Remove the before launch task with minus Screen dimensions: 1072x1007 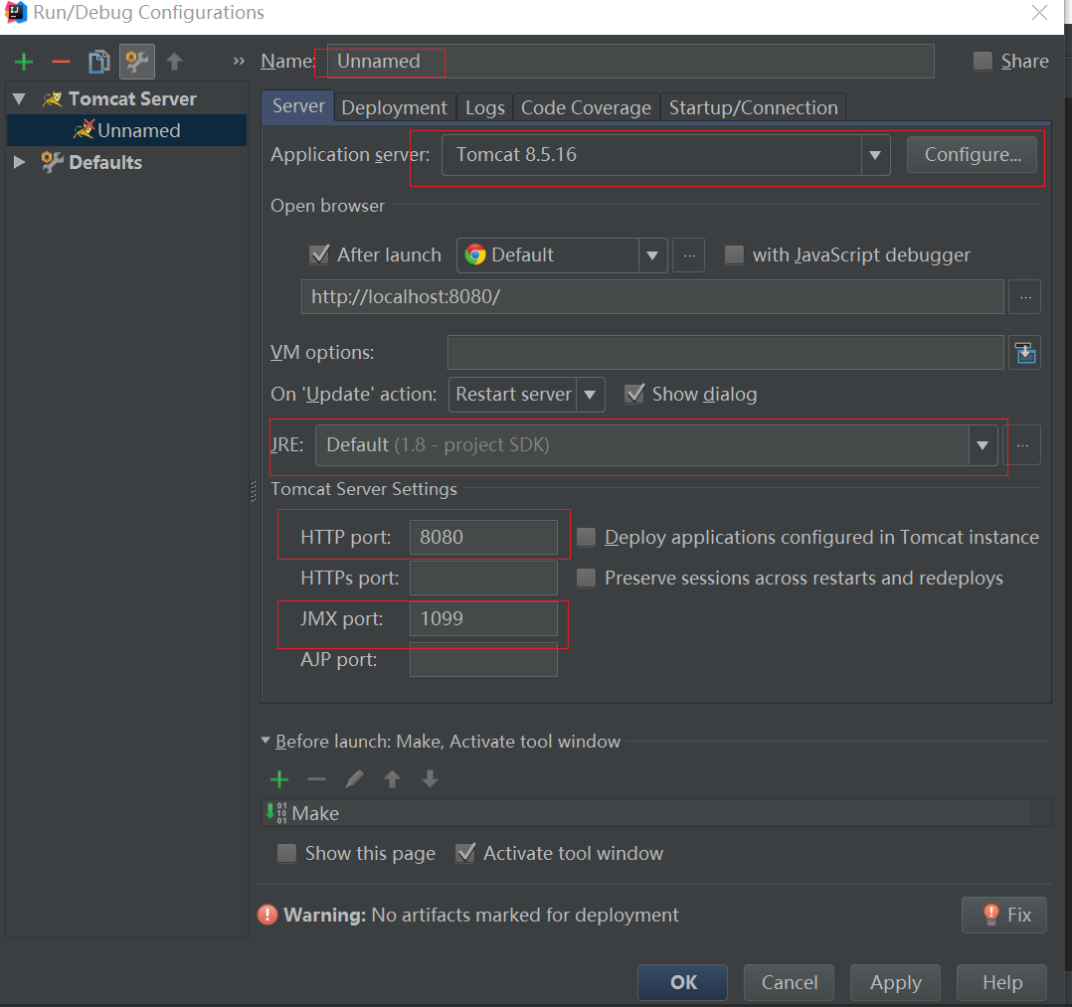pyautogui.click(x=316, y=779)
